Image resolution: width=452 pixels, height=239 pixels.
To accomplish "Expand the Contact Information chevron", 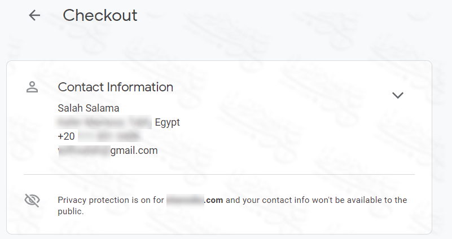I will pos(398,95).
